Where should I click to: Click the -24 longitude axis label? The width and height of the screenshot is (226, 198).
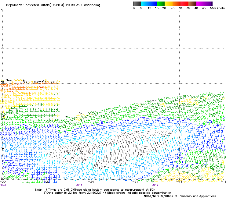(91, 182)
